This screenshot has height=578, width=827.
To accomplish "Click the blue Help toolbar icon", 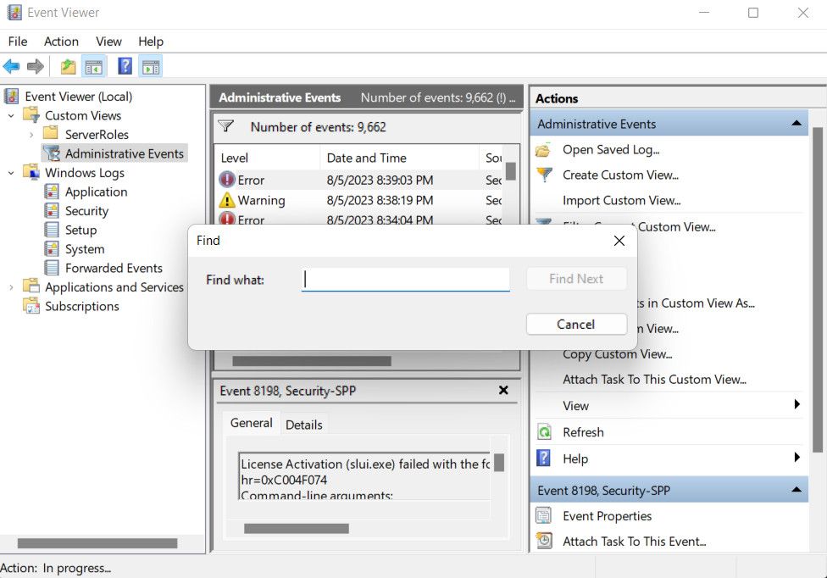I will 125,66.
